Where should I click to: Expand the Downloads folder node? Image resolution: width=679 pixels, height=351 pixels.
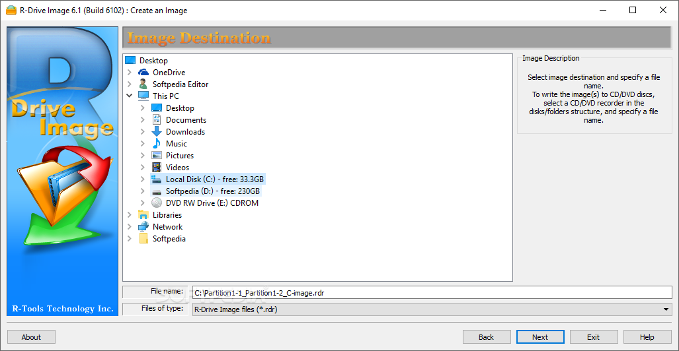143,132
